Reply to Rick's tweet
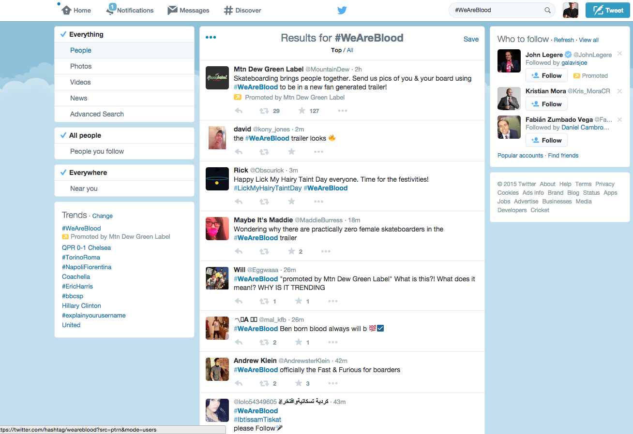This screenshot has height=434, width=633. [239, 202]
